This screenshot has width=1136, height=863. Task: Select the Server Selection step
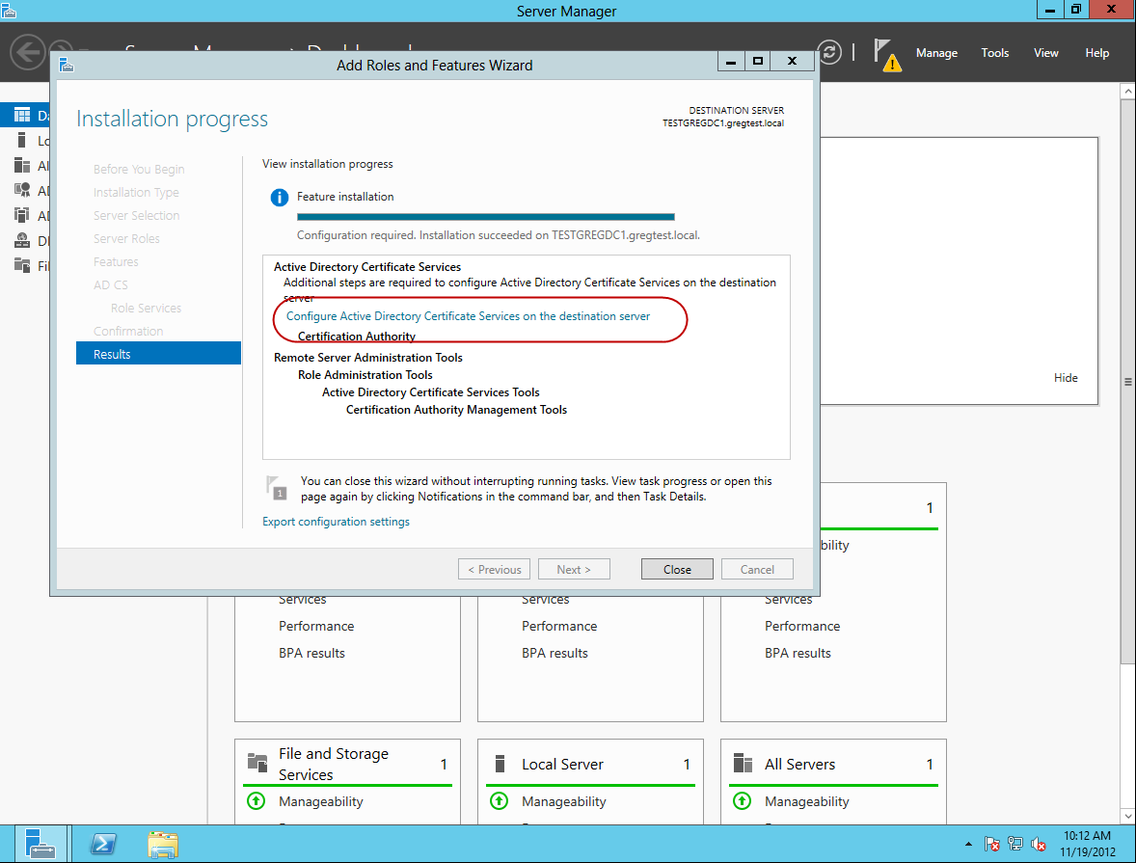[x=136, y=215]
